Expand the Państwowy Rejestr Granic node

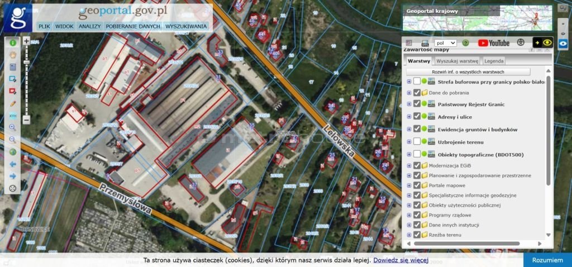(409, 104)
